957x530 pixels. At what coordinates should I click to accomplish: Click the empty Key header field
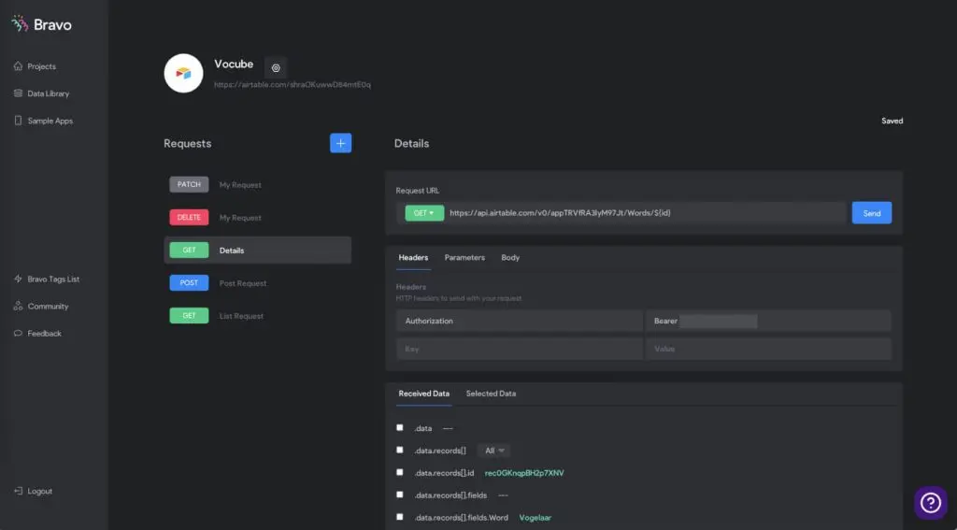520,349
